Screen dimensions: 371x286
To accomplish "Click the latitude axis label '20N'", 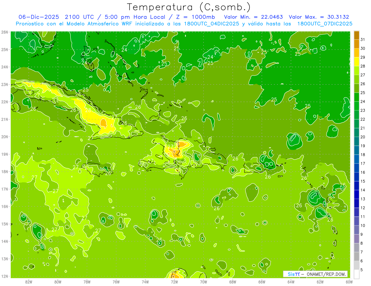I will (x=4, y=137).
